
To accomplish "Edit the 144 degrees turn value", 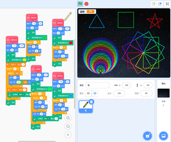I will click(63, 56).
